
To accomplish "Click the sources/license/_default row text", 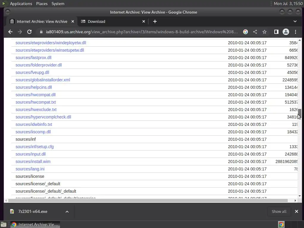I will tap(38, 184).
